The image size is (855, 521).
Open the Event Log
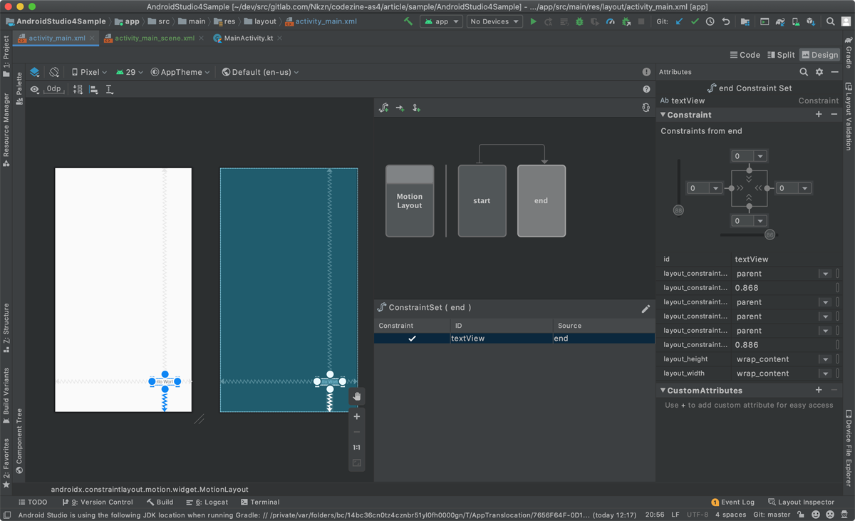(733, 502)
